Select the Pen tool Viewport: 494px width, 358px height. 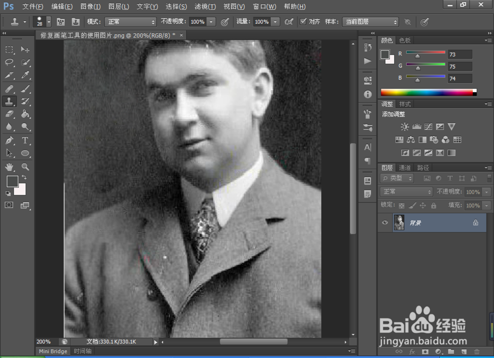point(9,140)
